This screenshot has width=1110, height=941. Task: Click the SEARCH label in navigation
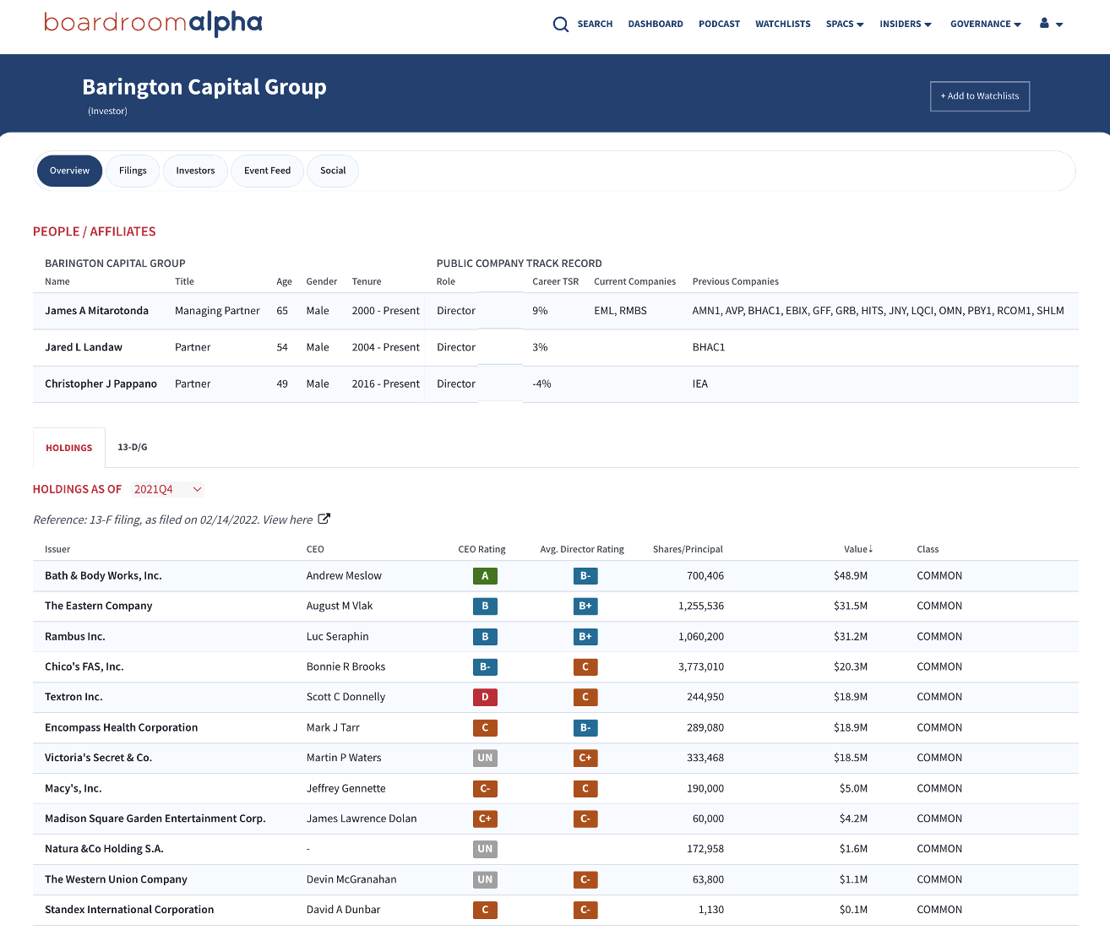click(x=595, y=24)
